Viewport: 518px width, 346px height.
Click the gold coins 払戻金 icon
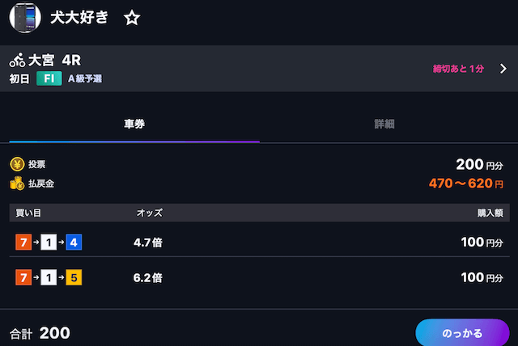click(x=17, y=184)
